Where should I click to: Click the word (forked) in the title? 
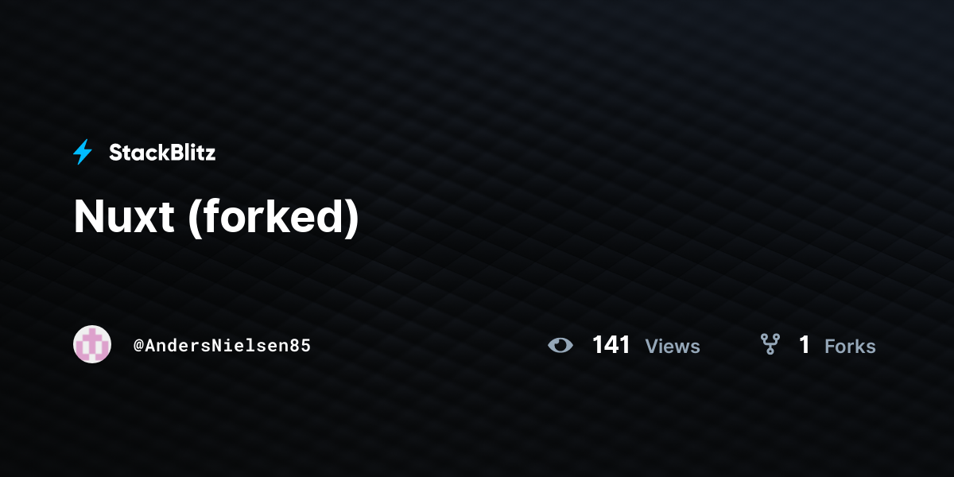[273, 217]
